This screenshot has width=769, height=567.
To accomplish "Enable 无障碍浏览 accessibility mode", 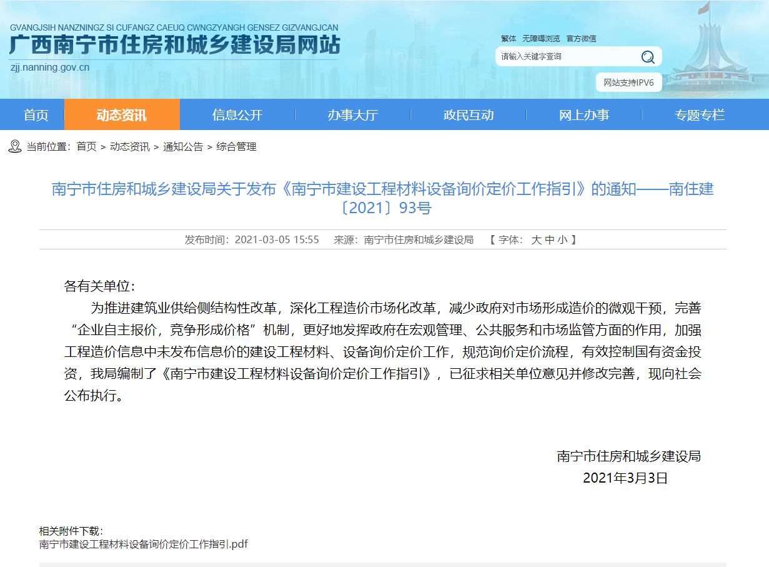I will click(x=541, y=39).
